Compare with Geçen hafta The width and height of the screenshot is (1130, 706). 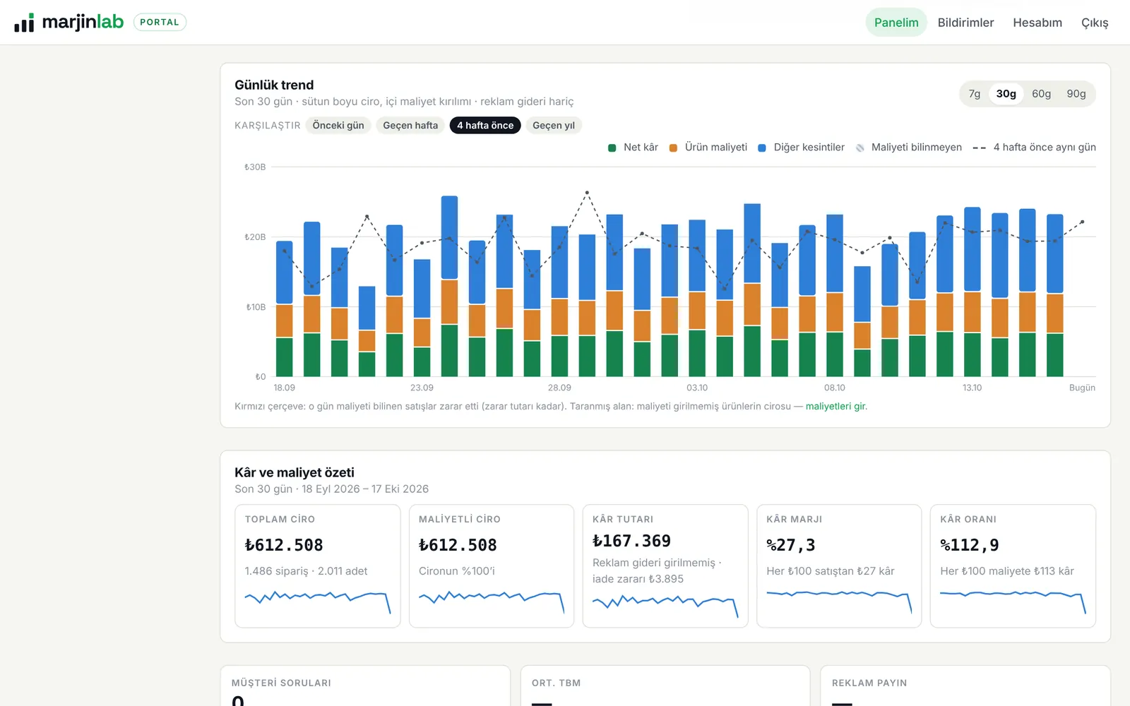[410, 126]
